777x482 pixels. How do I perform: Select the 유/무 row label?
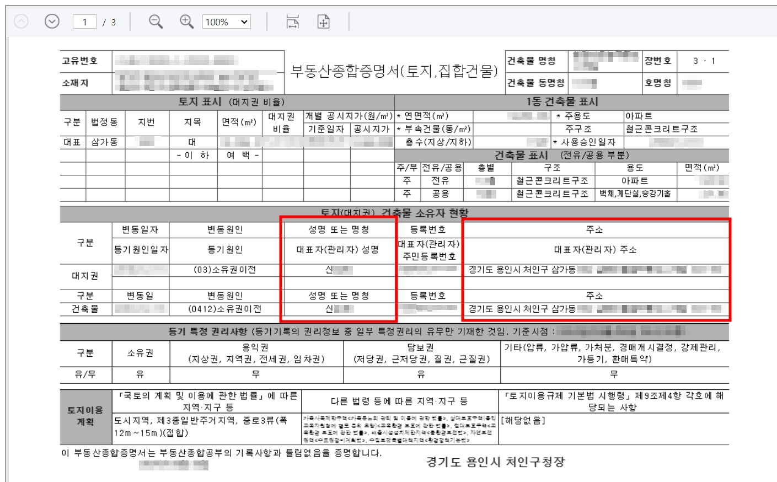85,374
